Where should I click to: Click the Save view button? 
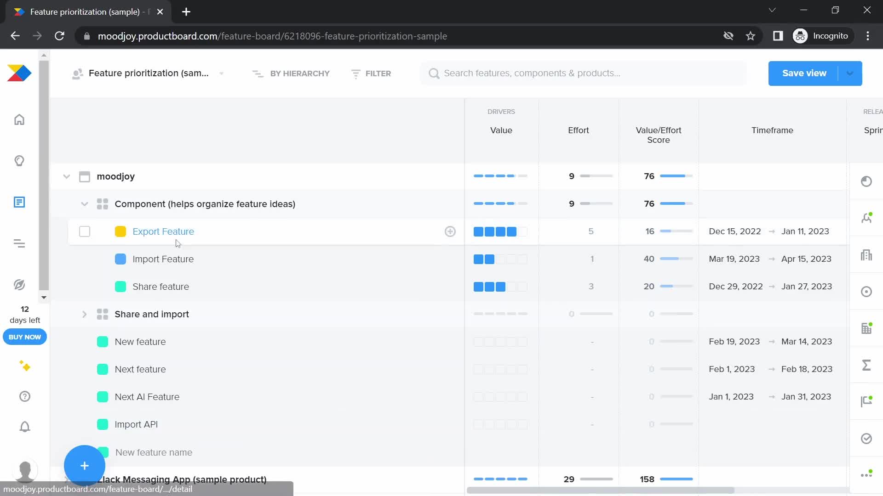804,73
